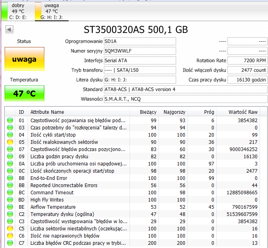Image resolution: width=268 pixels, height=248 pixels.
Task: Click green status icon of attribute C2
Action: [10, 214]
